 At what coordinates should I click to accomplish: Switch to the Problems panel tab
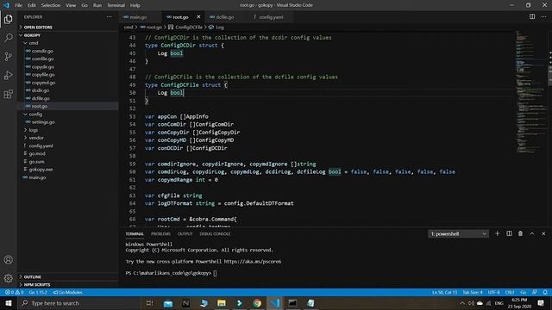[x=160, y=233]
